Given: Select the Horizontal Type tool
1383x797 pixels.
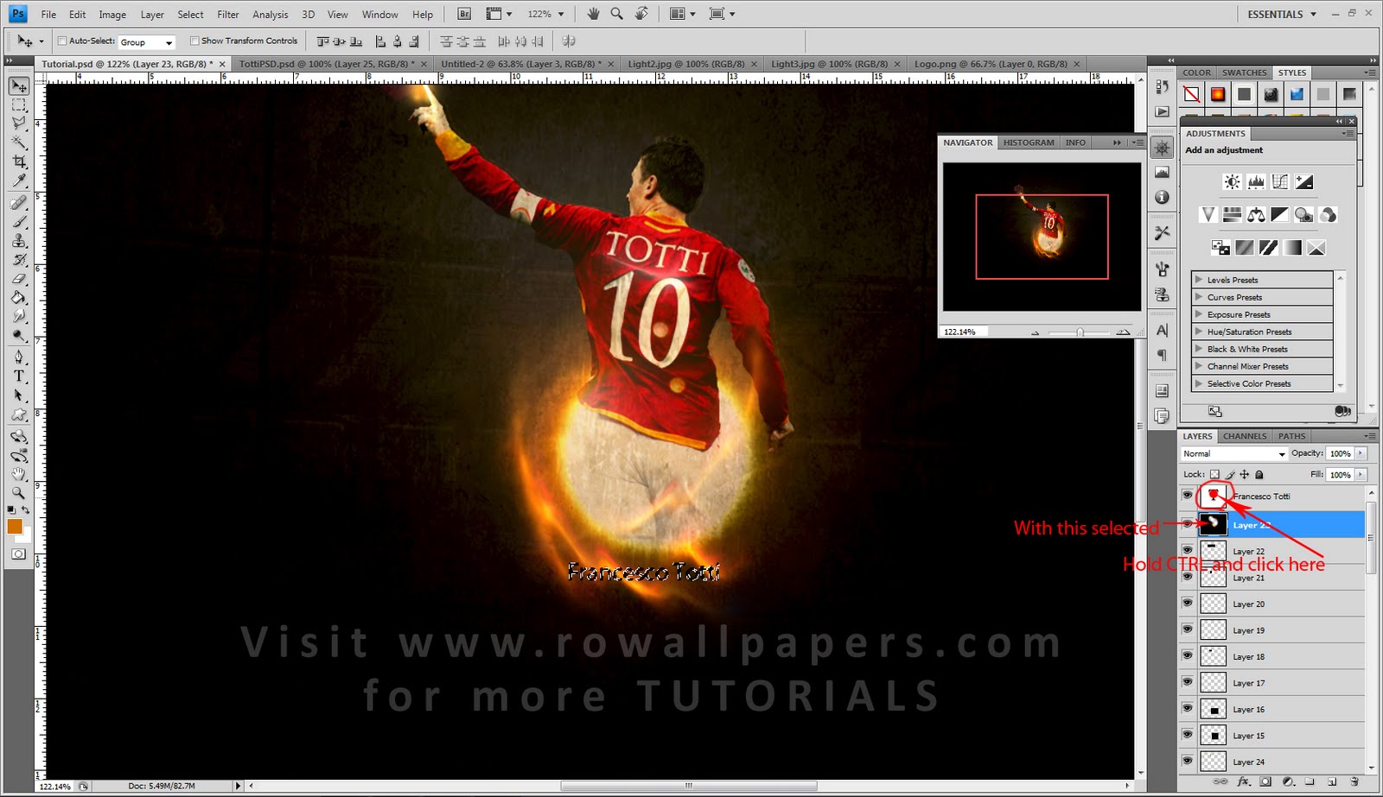Looking at the screenshot, I should 18,376.
